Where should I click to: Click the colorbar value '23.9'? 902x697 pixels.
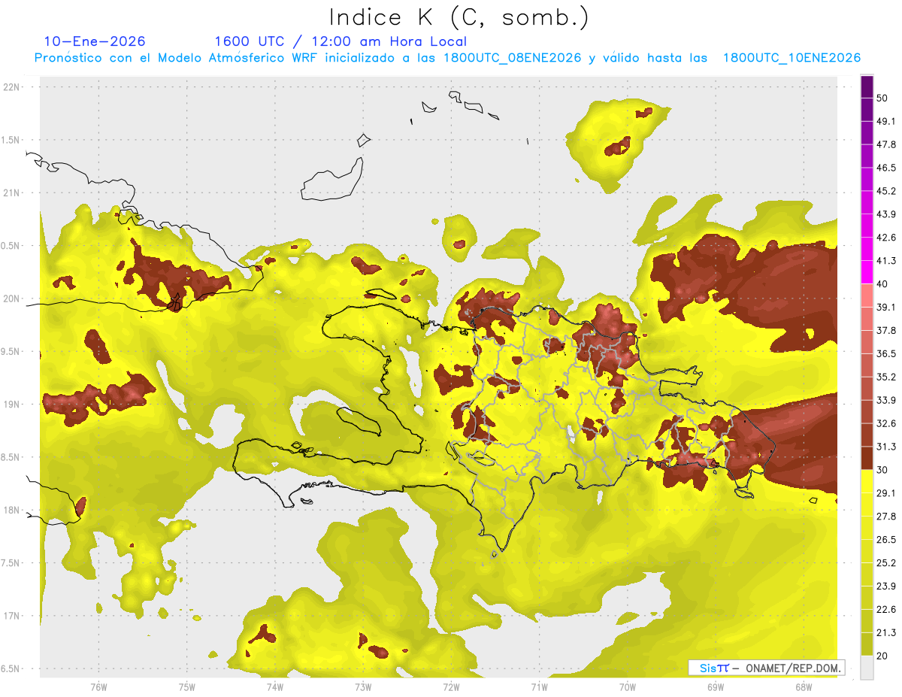coord(885,586)
